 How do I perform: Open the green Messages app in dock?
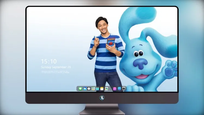(80, 89)
